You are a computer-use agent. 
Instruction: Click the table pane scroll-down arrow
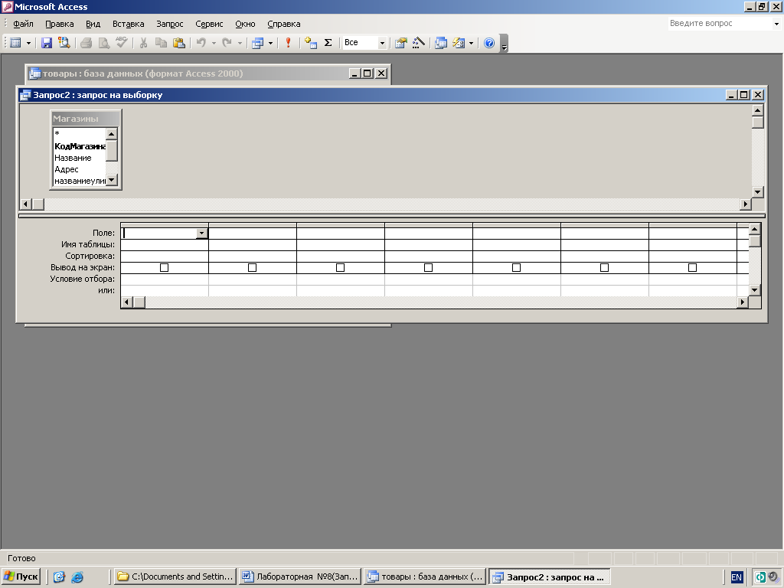[x=757, y=192]
